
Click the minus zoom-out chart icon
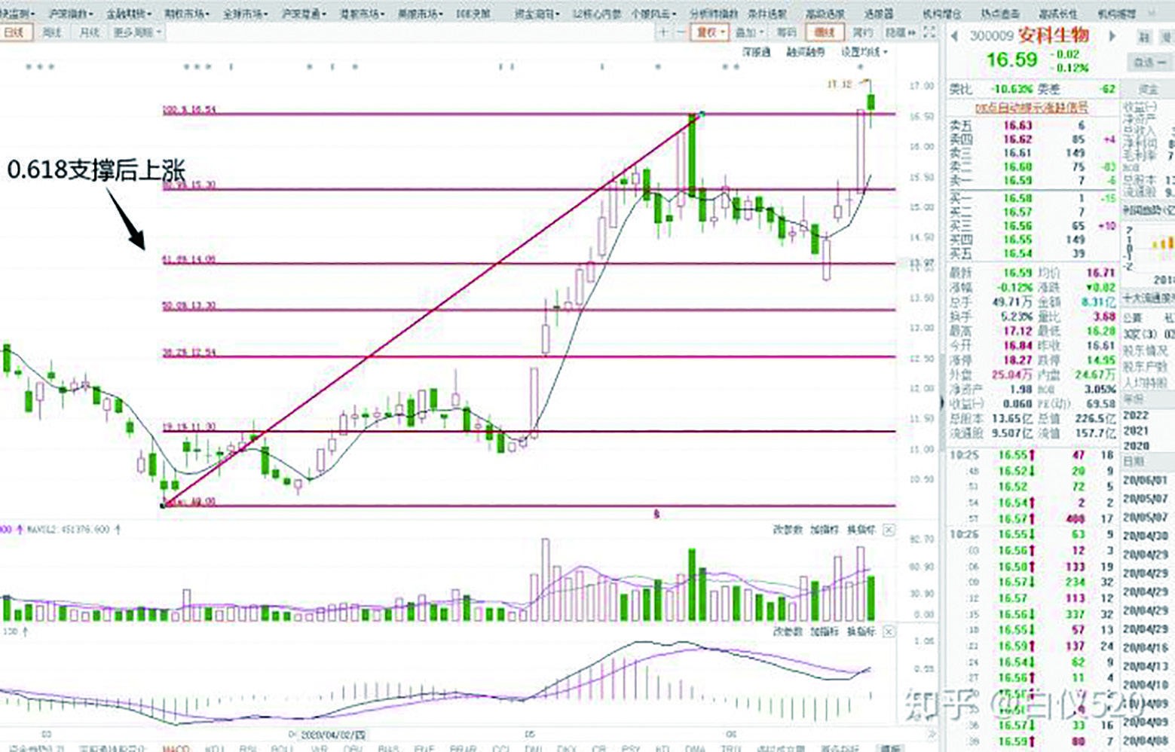point(681,32)
